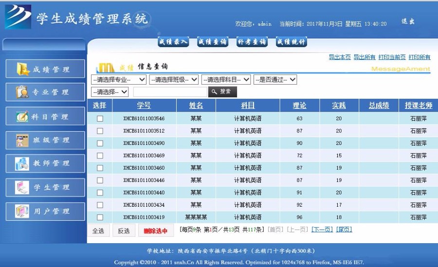Click the 导出本页 link
Viewport: 438px width, 267px height.
[x=340, y=57]
